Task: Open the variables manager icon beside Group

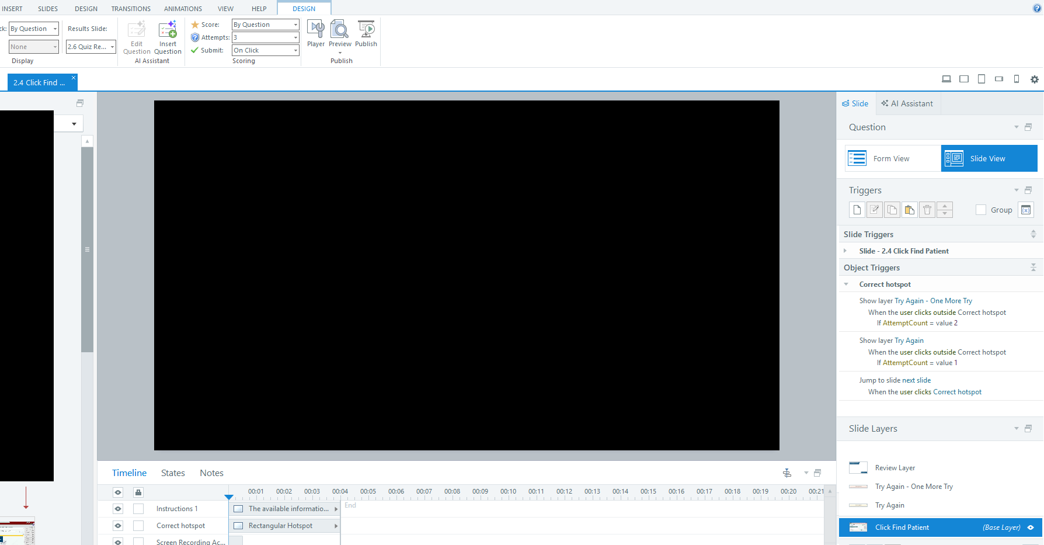Action: click(1026, 210)
